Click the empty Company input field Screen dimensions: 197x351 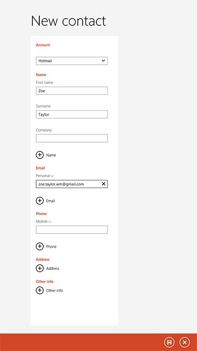coord(72,138)
